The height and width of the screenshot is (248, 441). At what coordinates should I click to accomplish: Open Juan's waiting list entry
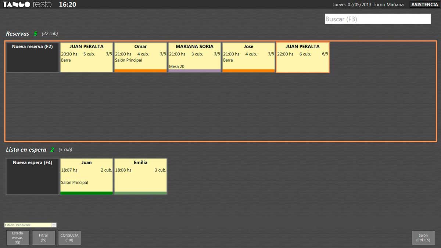tap(86, 175)
